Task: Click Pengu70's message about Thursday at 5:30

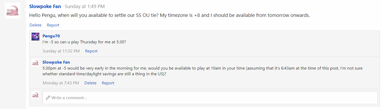Action: click(x=84, y=42)
